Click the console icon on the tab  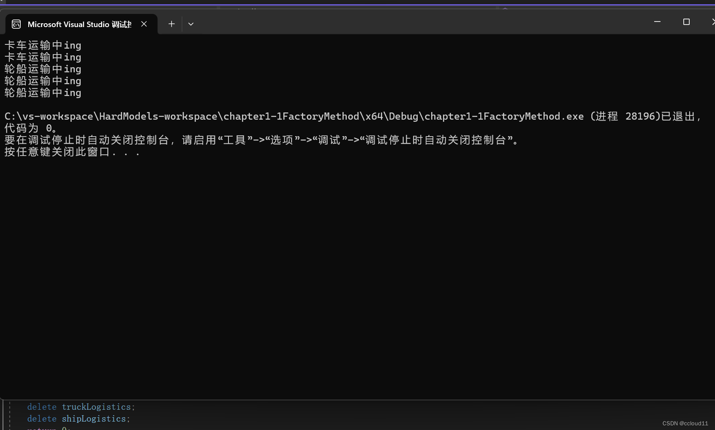(16, 24)
